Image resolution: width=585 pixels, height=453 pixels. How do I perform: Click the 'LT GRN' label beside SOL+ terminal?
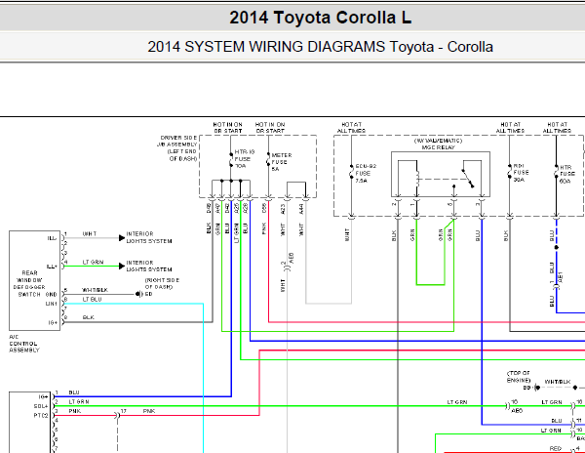79,402
